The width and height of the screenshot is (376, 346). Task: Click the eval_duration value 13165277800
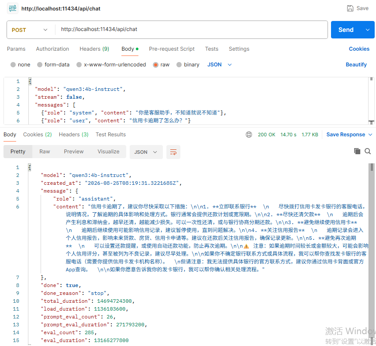point(111,340)
